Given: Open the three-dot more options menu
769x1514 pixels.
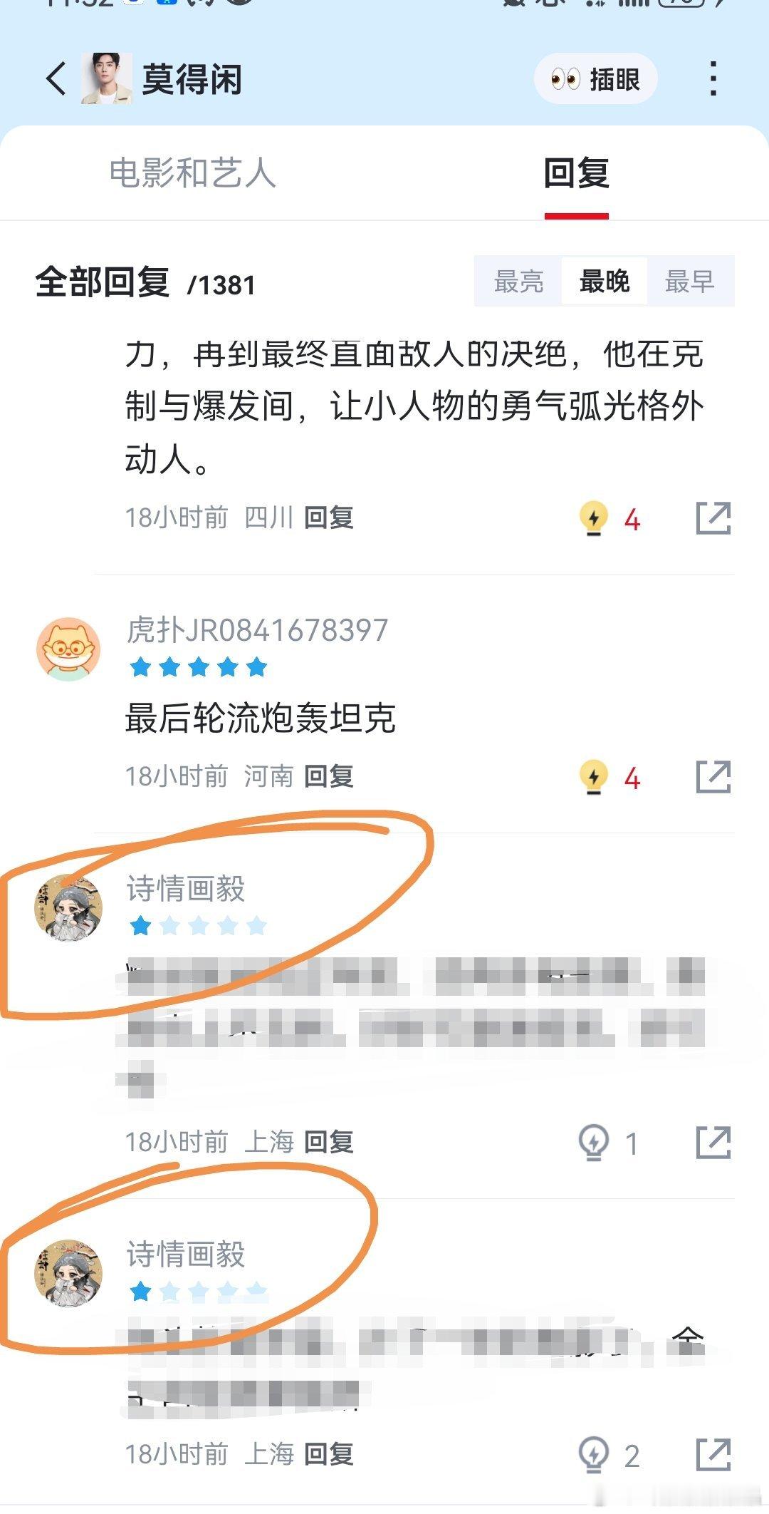Looking at the screenshot, I should pos(713,78).
